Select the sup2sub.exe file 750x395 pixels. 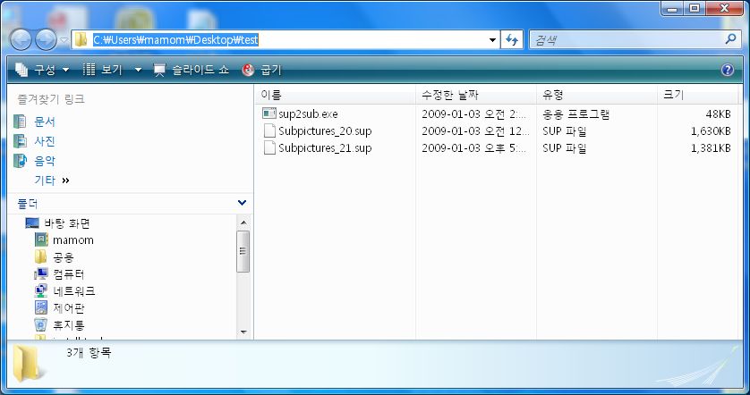pyautogui.click(x=308, y=114)
